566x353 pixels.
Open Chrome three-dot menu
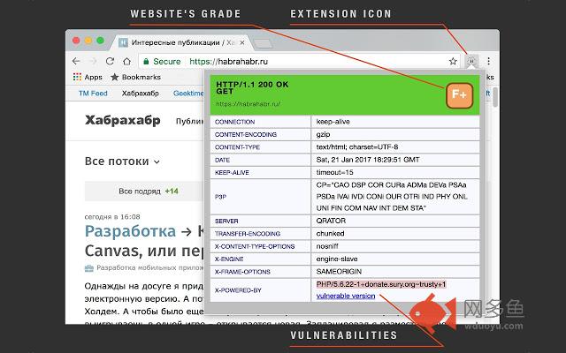point(488,61)
